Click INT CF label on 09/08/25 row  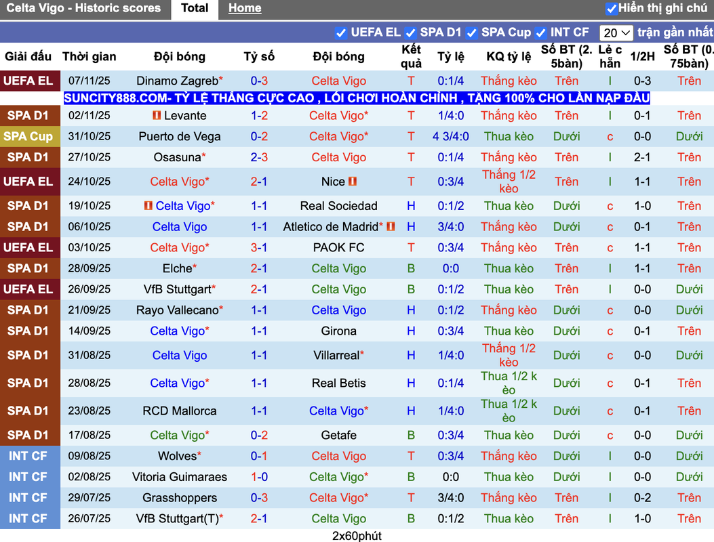[28, 456]
